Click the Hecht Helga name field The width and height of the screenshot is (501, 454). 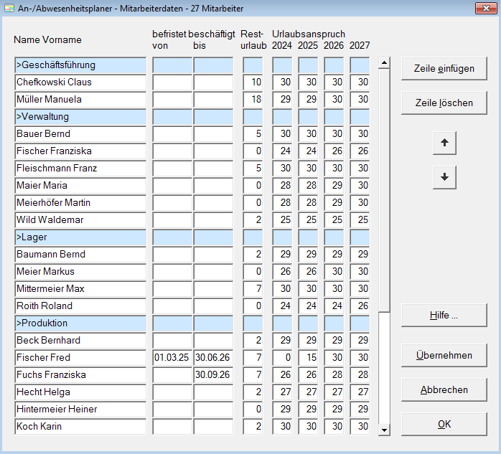tap(80, 392)
